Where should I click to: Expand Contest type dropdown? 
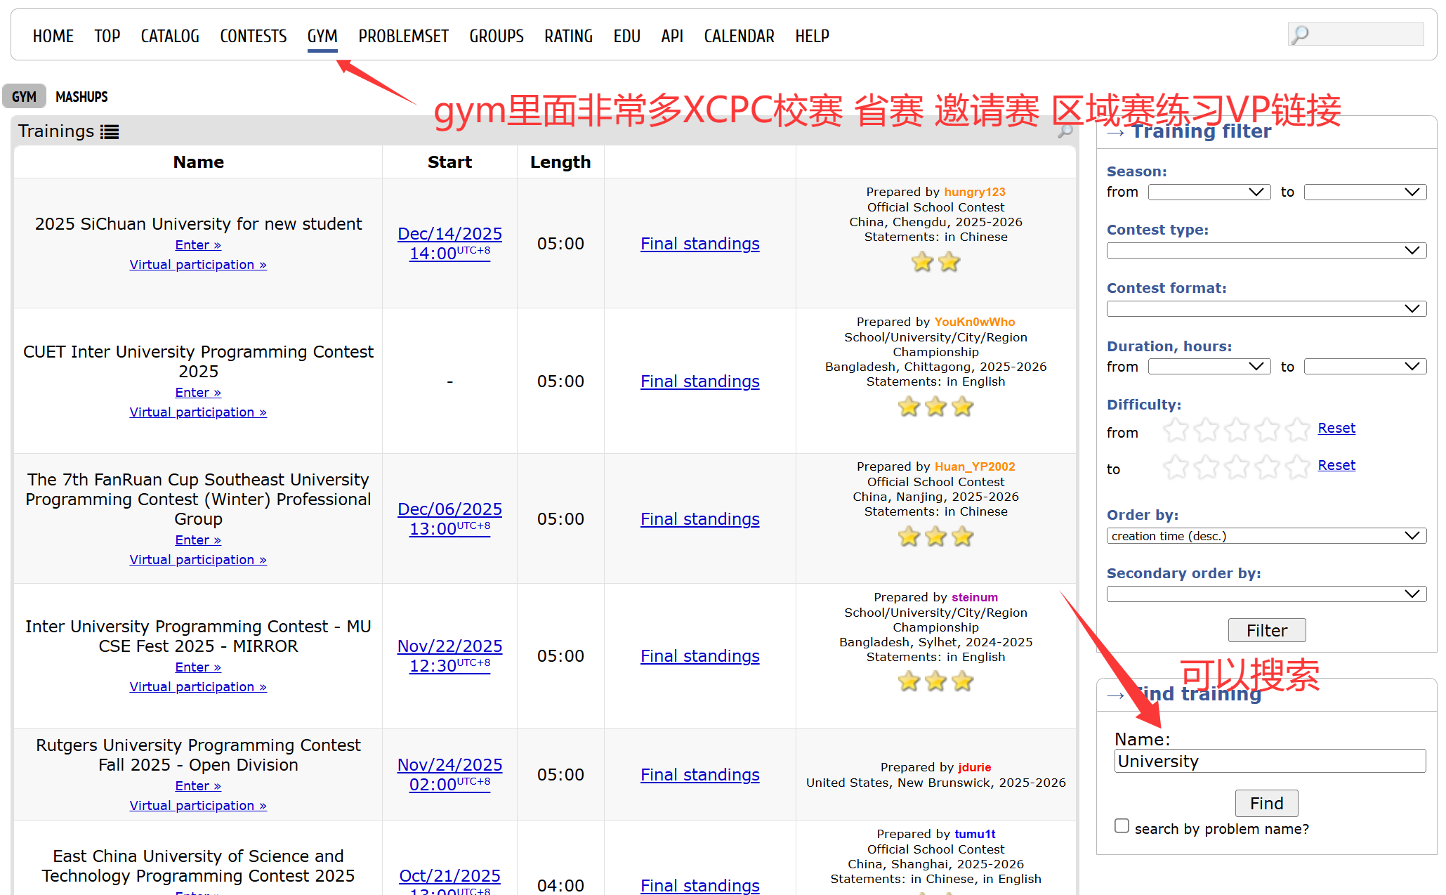coord(1266,250)
